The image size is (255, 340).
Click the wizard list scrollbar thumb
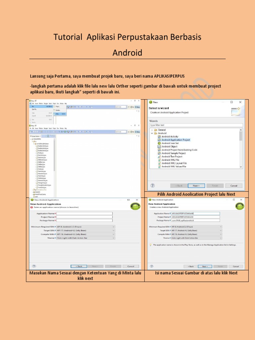click(241, 136)
